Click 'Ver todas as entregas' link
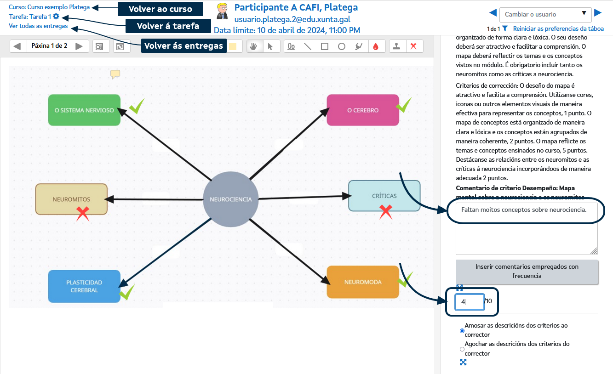Viewport: 613px width, 374px height. (38, 26)
